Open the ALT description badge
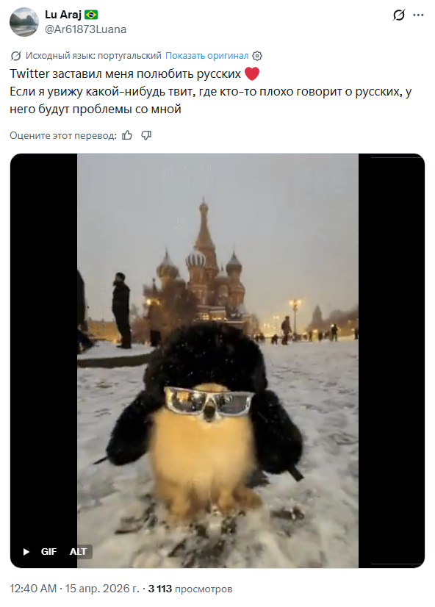Viewport: 435px width, 607px height. [78, 552]
